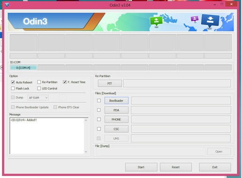Select the 0:[COM14] port slot
The height and width of the screenshot is (178, 241).
pyautogui.click(x=23, y=68)
